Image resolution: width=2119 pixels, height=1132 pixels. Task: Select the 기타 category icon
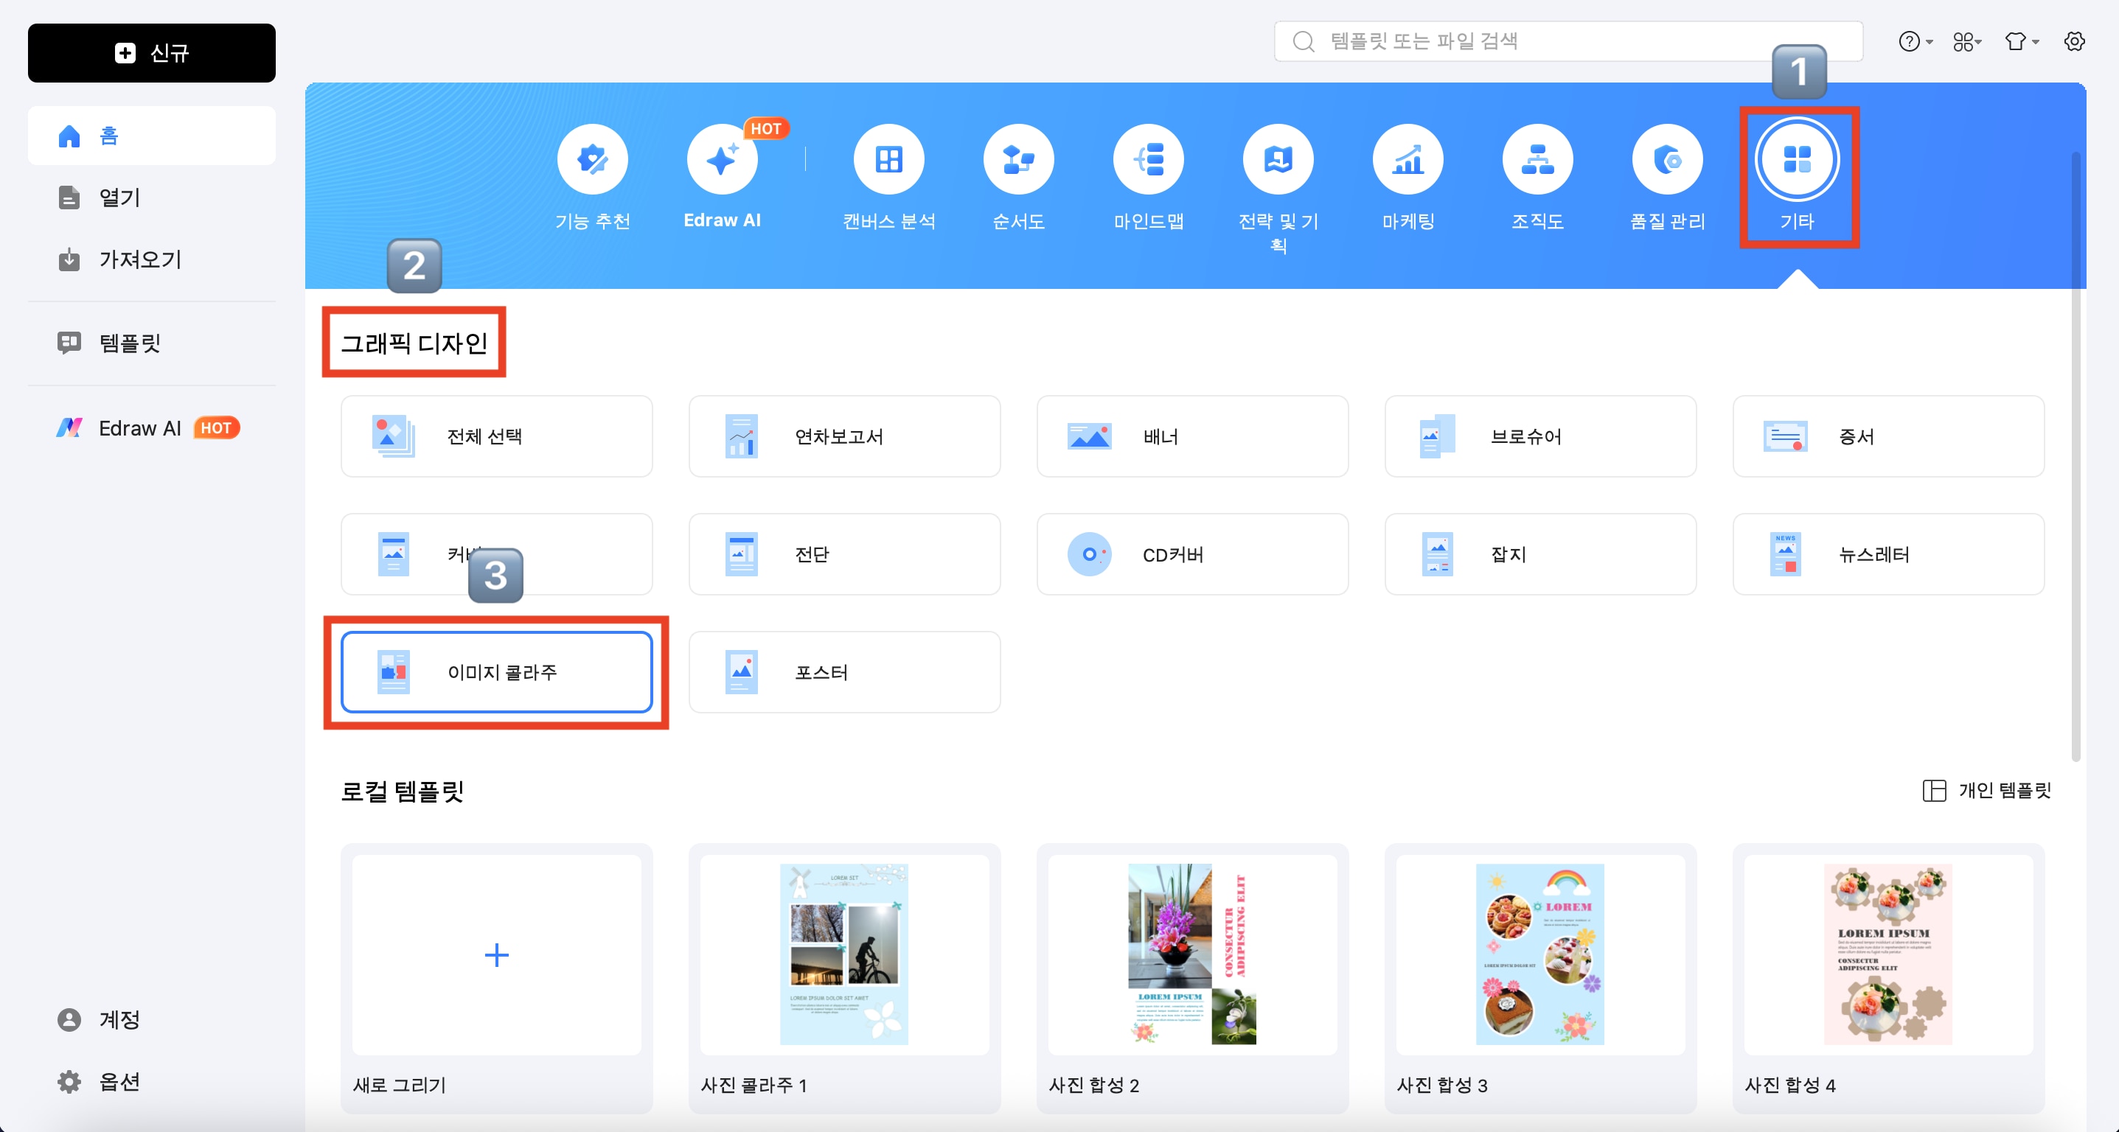tap(1799, 161)
